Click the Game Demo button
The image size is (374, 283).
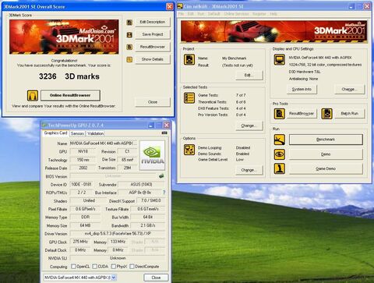coord(326,168)
